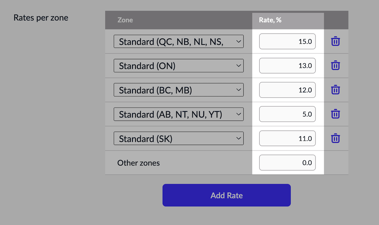The image size is (379, 225).
Task: Focus the 15.0 rate input field
Action: tap(287, 41)
